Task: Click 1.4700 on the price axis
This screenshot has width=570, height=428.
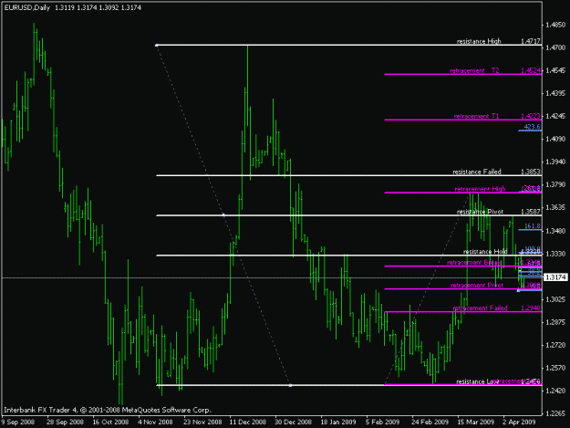Action: point(555,47)
